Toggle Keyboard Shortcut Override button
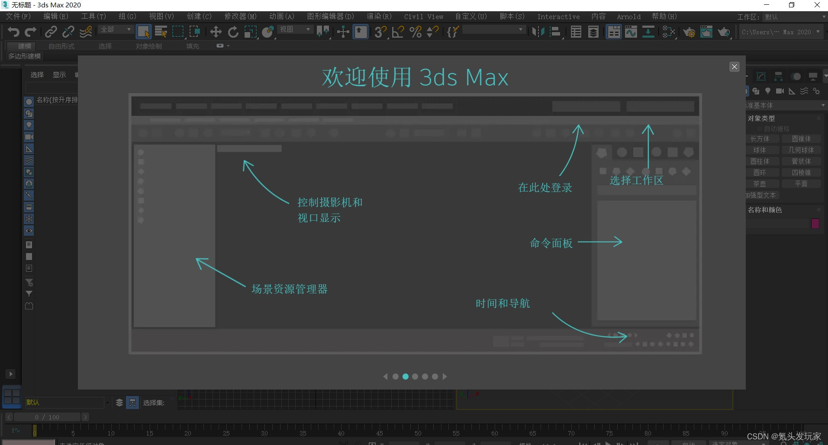Viewport: 828px width, 445px height. tap(361, 32)
